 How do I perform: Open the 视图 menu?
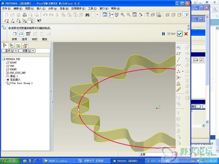(x=29, y=8)
